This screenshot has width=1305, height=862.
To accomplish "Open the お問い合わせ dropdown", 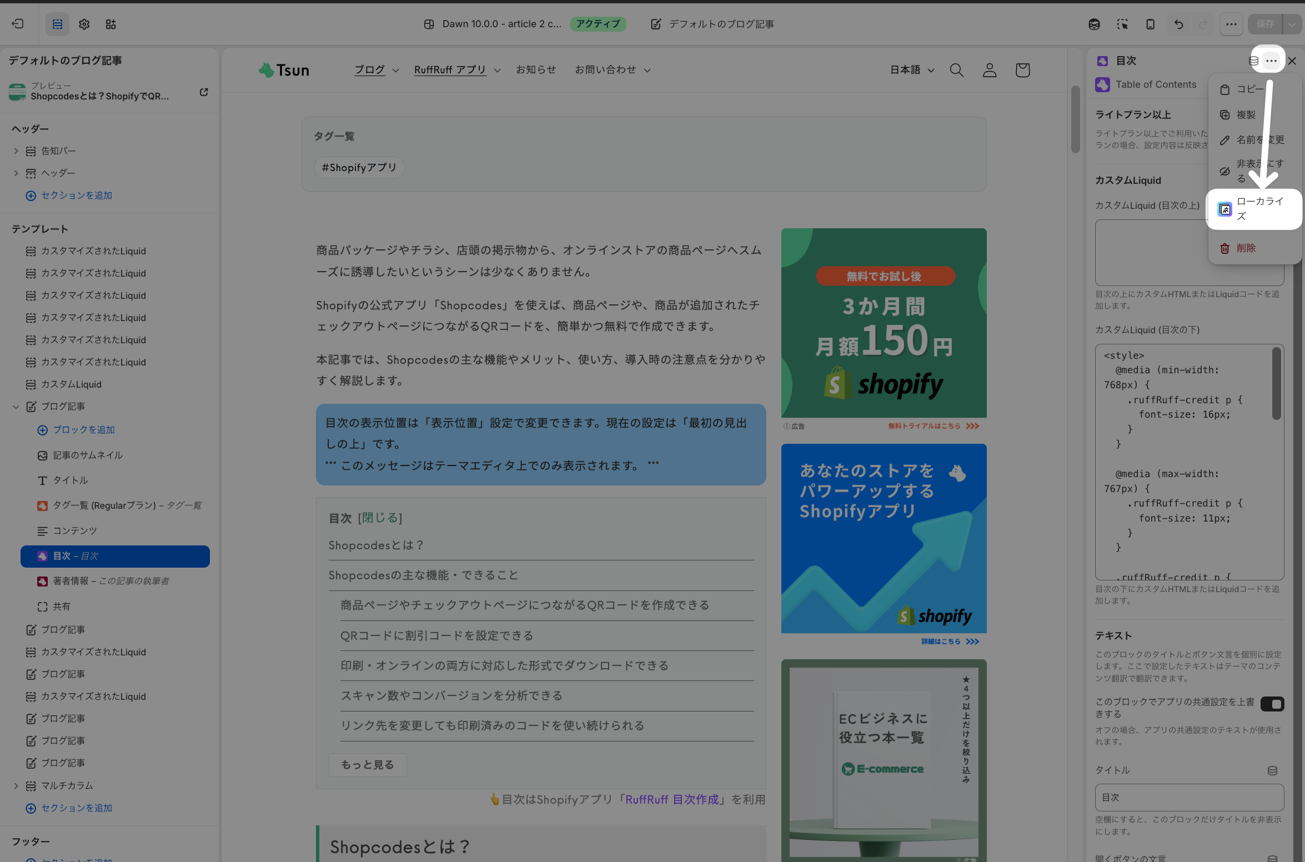I will [x=613, y=70].
